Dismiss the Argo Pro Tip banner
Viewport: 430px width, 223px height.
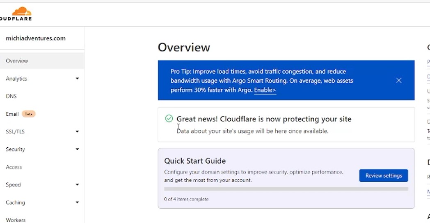pos(399,81)
